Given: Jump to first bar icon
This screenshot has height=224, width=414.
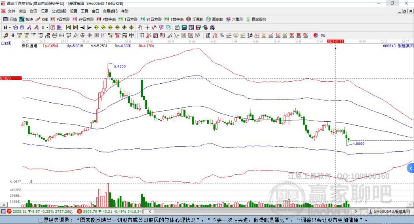Looking at the screenshot, I should (68, 27).
